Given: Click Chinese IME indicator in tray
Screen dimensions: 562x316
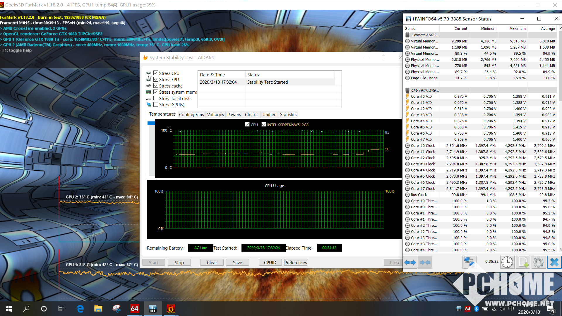Looking at the screenshot, I should (x=511, y=309).
